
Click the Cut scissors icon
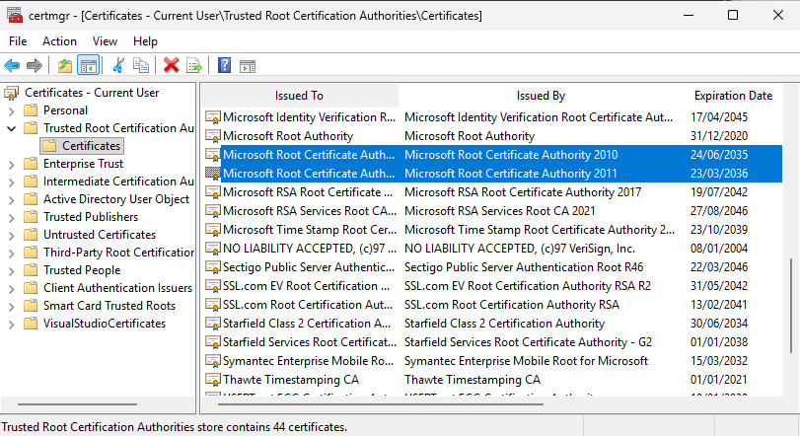[118, 65]
